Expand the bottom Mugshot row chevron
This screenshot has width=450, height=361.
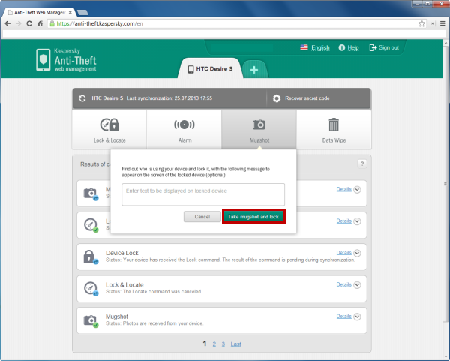(x=357, y=317)
